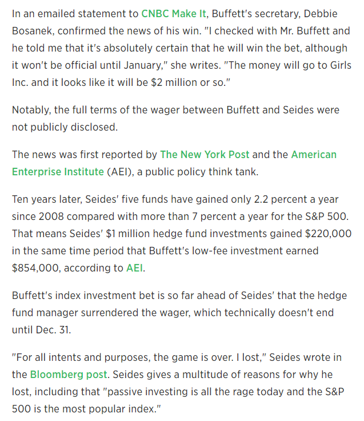The image size is (364, 421).
Task: Click the '$220,000' figure in the text
Action: (324, 234)
